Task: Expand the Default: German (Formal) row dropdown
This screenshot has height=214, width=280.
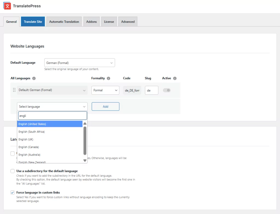Action: (52, 90)
